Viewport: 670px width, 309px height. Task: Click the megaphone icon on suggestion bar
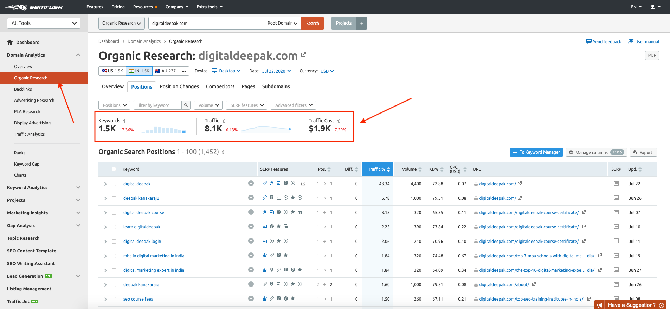(x=600, y=305)
